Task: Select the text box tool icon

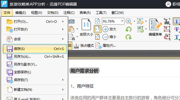Action: coord(167,29)
